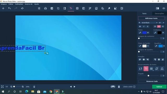Reset changes with the refresh icon
The image size is (167, 94).
[x=22, y=8]
